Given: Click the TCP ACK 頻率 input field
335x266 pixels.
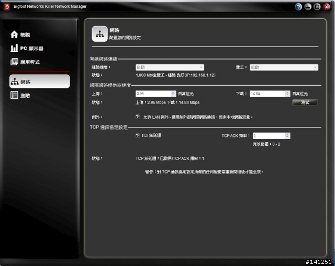Looking at the screenshot, I should click(x=269, y=136).
